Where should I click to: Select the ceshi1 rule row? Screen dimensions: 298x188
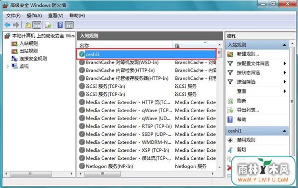click(147, 54)
